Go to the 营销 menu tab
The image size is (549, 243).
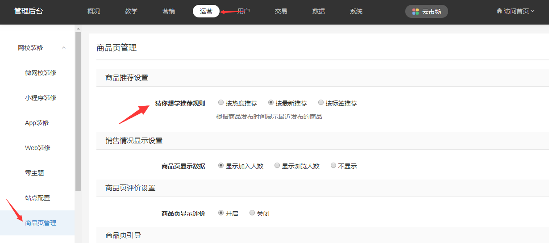point(169,12)
